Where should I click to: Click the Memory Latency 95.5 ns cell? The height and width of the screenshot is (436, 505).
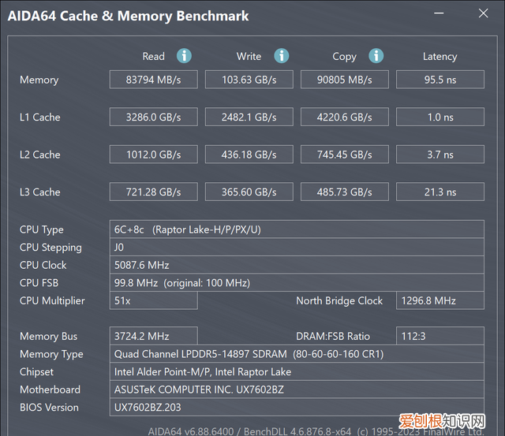(x=440, y=80)
